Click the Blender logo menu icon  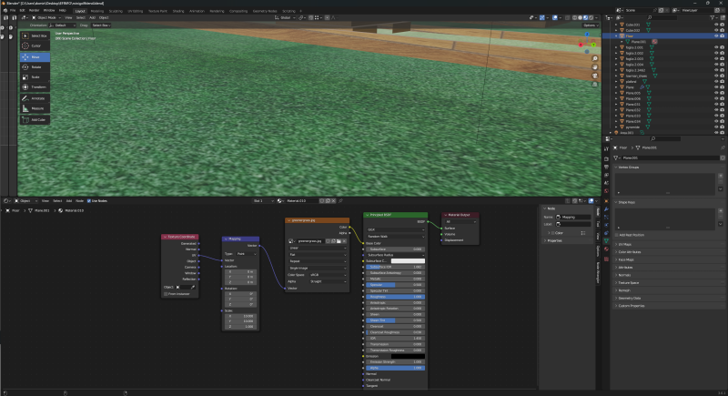tap(5, 10)
